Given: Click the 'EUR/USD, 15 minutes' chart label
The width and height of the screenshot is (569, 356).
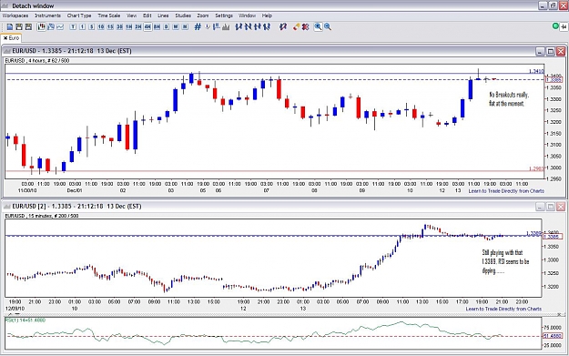Looking at the screenshot, I should [x=41, y=216].
